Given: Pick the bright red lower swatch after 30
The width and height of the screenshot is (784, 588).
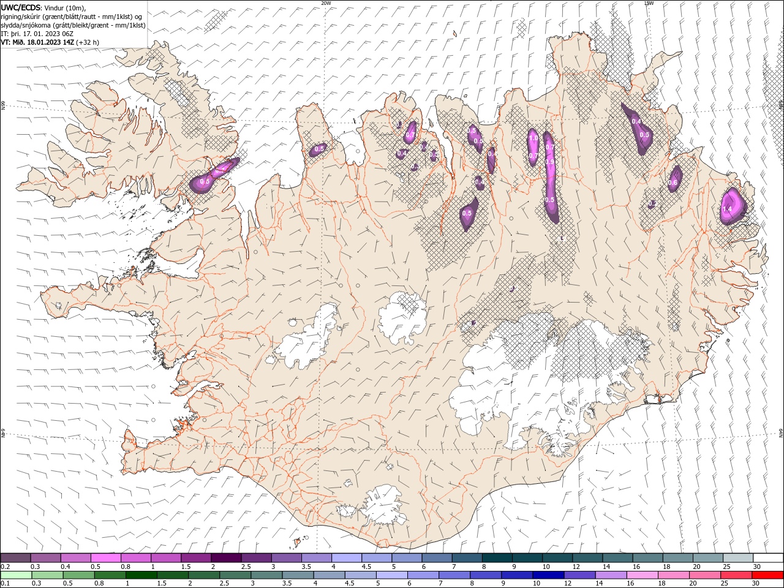Looking at the screenshot, I should (x=767, y=575).
